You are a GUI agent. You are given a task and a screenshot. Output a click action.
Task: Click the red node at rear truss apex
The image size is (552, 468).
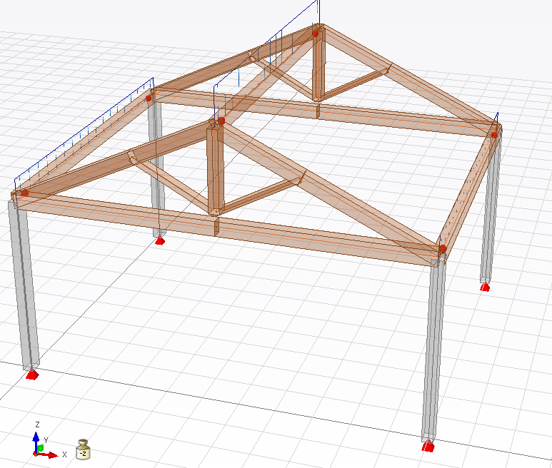(x=315, y=32)
